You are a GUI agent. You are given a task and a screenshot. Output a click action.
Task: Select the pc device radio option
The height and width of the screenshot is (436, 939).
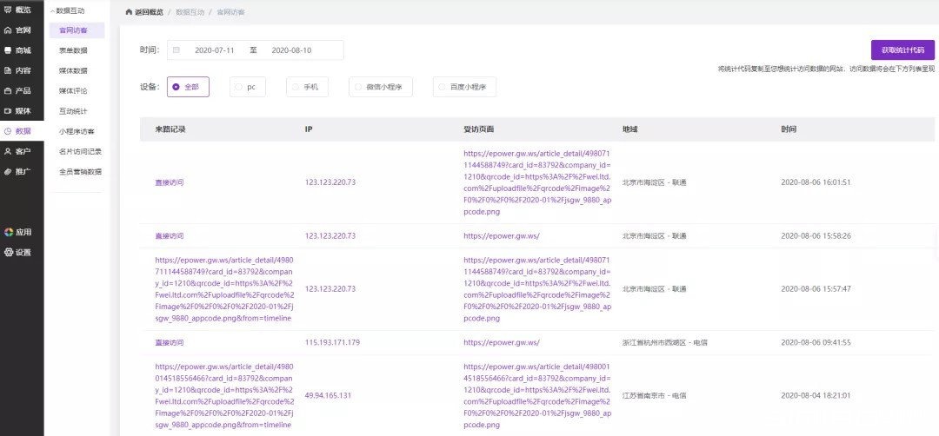[247, 87]
